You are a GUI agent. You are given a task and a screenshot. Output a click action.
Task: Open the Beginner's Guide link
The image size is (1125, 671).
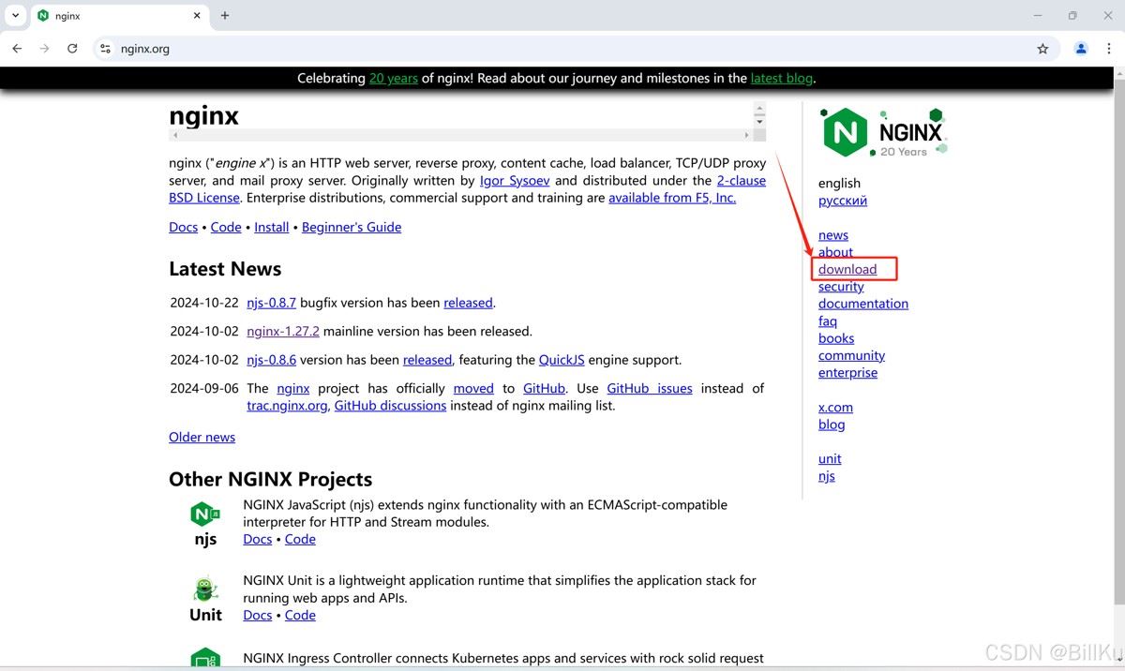(x=352, y=227)
